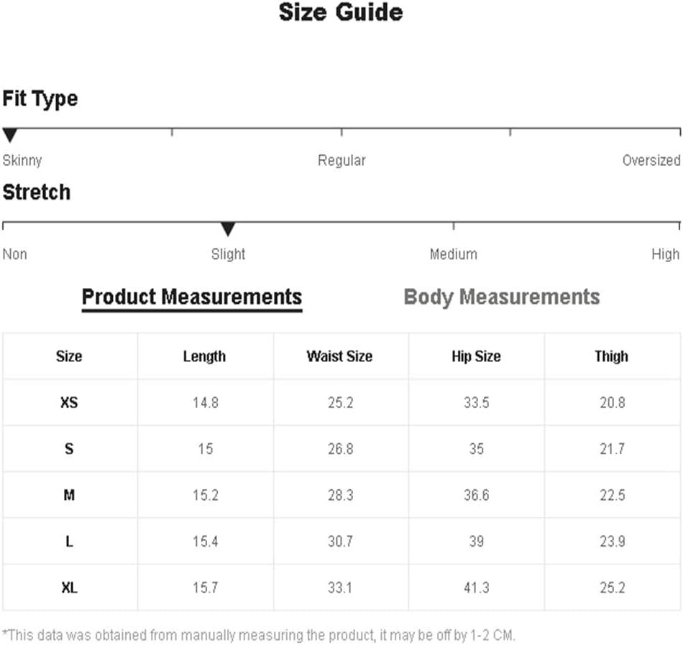683x645 pixels.
Task: Click the S row hip value 35
Action: click(x=476, y=449)
